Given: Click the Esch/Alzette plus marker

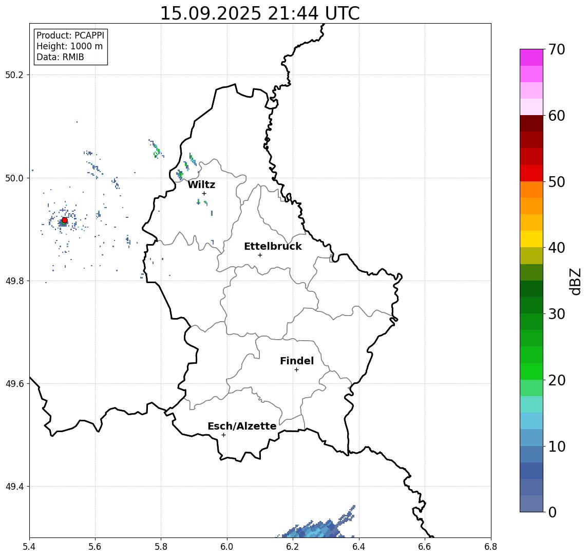Looking at the screenshot, I should point(223,435).
